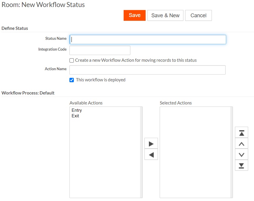This screenshot has height=201, width=254.
Task: Click the Save & New button
Action: tap(165, 16)
